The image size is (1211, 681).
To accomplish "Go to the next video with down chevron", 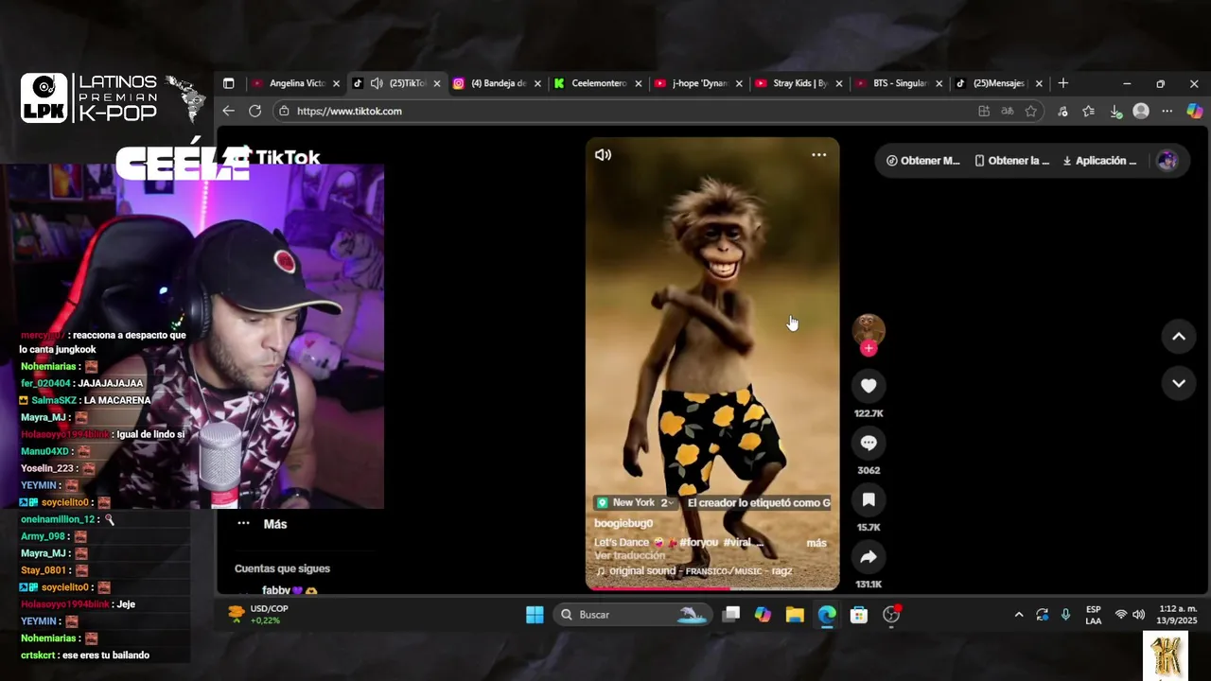I will coord(1179,383).
